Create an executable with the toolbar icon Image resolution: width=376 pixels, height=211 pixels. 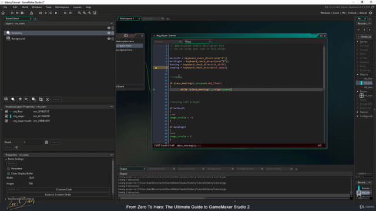pyautogui.click(x=31, y=13)
